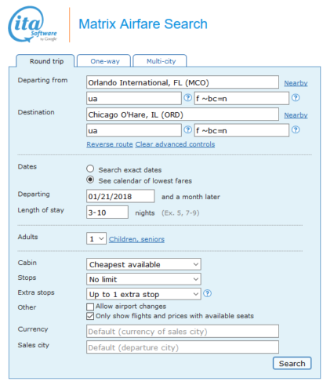Viewport: 334px width, 392px height.
Task: Open the Cabin dropdown showing Cheapest available
Action: pos(143,264)
